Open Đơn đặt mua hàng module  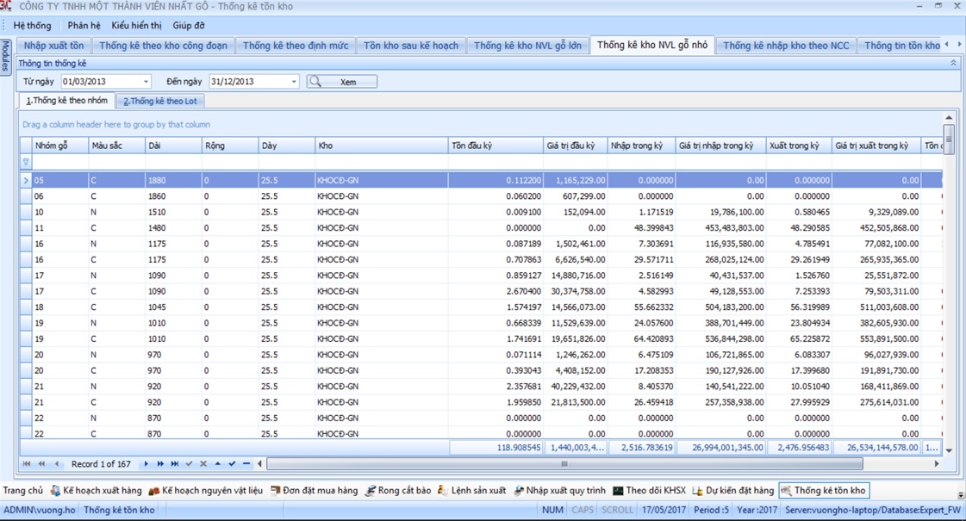click(315, 490)
